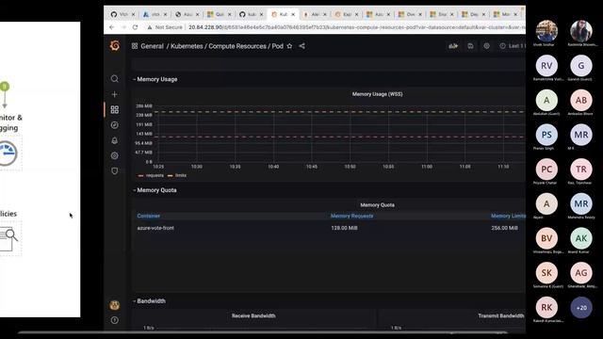Open the Configuration gear in sidebar
The height and width of the screenshot is (339, 603).
tap(115, 155)
